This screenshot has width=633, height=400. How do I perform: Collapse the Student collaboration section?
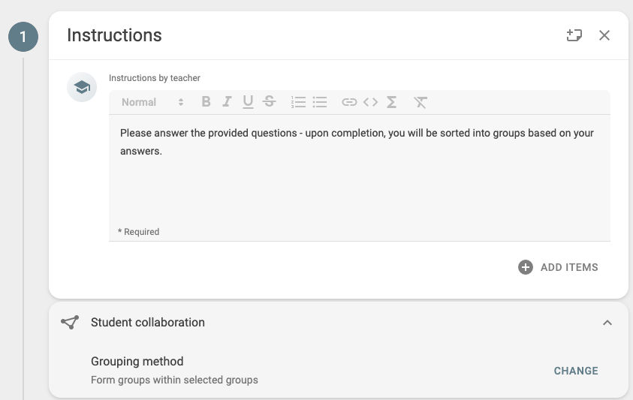click(x=607, y=323)
